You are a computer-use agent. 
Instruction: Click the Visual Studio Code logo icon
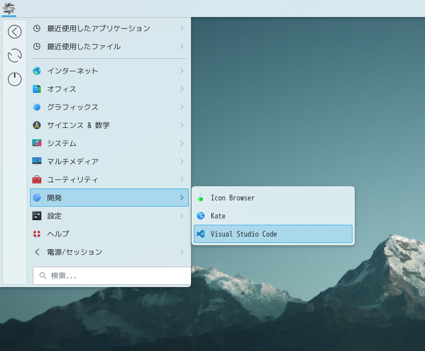coord(201,234)
